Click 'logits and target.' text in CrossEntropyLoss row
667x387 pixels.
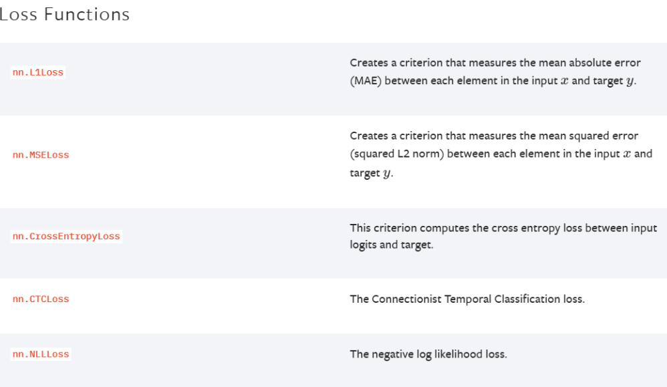(x=392, y=245)
